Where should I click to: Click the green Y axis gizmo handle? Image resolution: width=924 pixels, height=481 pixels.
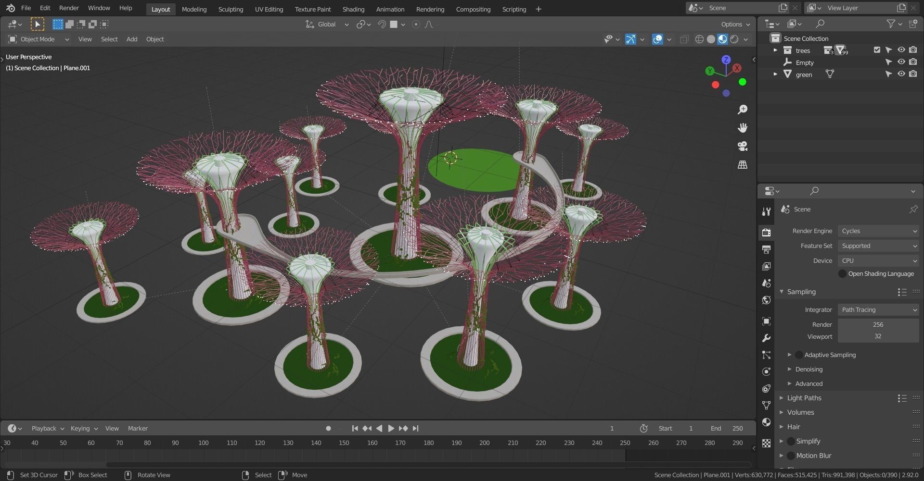pyautogui.click(x=709, y=71)
